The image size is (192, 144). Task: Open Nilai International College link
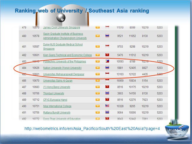[57, 106]
